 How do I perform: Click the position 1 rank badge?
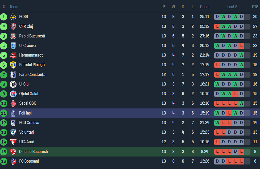click(x=4, y=17)
